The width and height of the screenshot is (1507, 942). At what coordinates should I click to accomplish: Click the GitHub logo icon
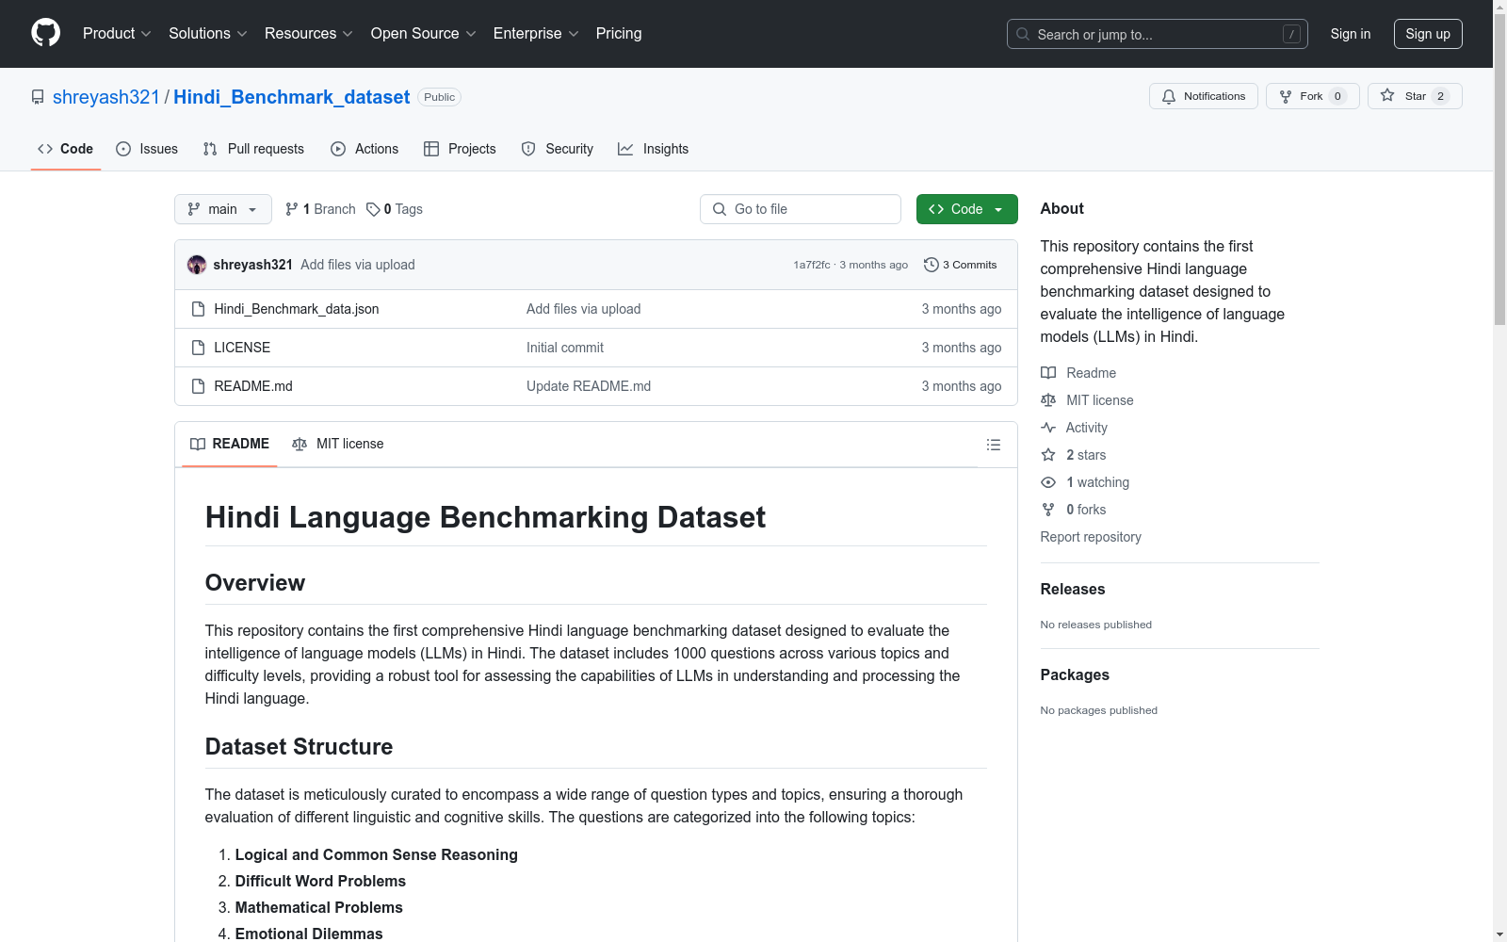(x=45, y=33)
